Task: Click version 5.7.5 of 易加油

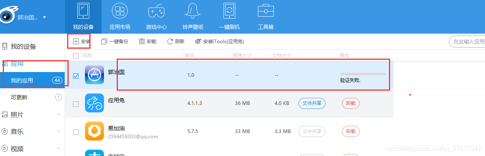Action: tap(192, 131)
